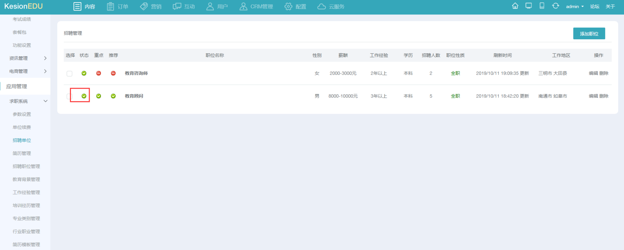Check the box for 教育咨询师 row
Screen dimensions: 624x250
pyautogui.click(x=69, y=74)
